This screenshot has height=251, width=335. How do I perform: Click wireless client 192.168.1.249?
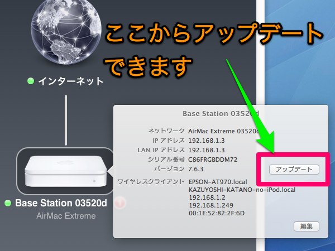[x=211, y=205]
